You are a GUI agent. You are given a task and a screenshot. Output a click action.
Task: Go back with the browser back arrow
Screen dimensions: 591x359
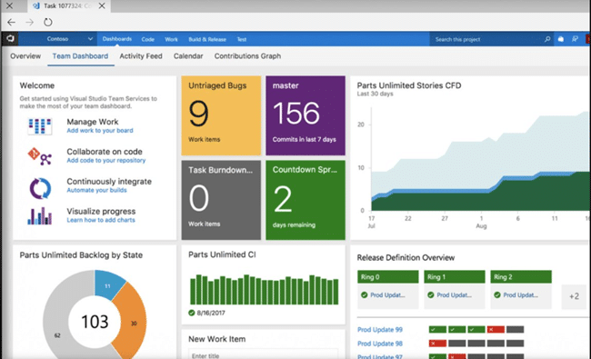11,22
